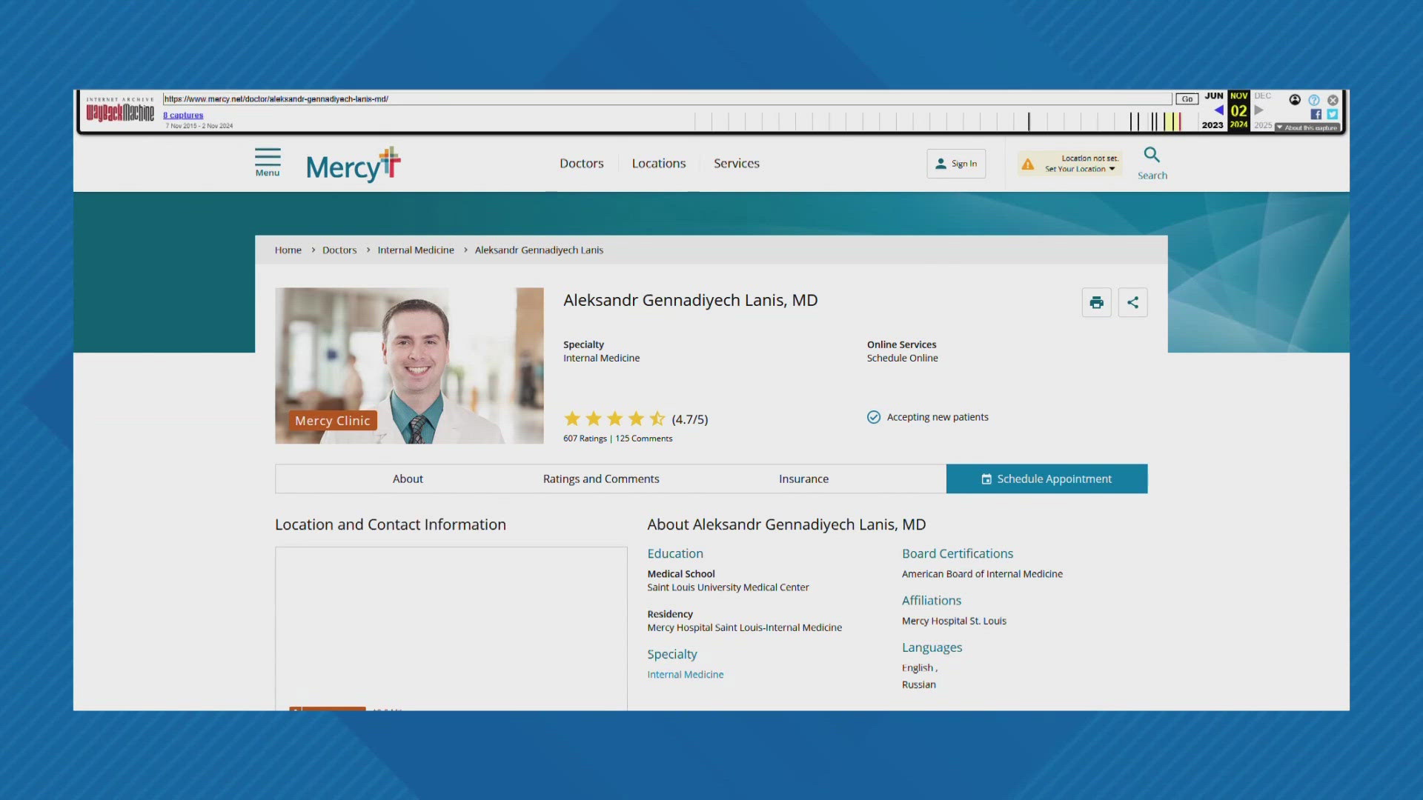Click the doctor name heading Aleksandr Gennadiyech Lanis, MD
The image size is (1423, 800).
tap(691, 301)
